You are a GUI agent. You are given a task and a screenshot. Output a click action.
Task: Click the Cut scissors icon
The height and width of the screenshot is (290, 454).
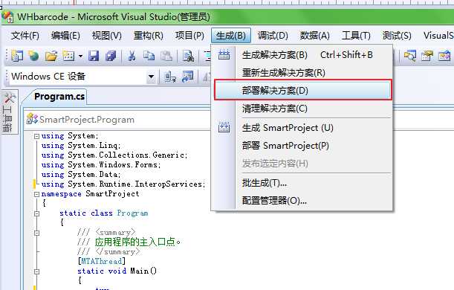132,56
